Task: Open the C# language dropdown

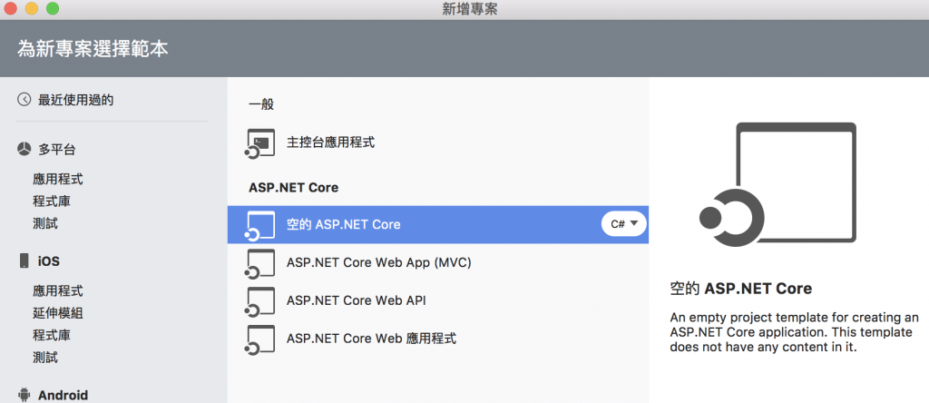Action: (624, 224)
